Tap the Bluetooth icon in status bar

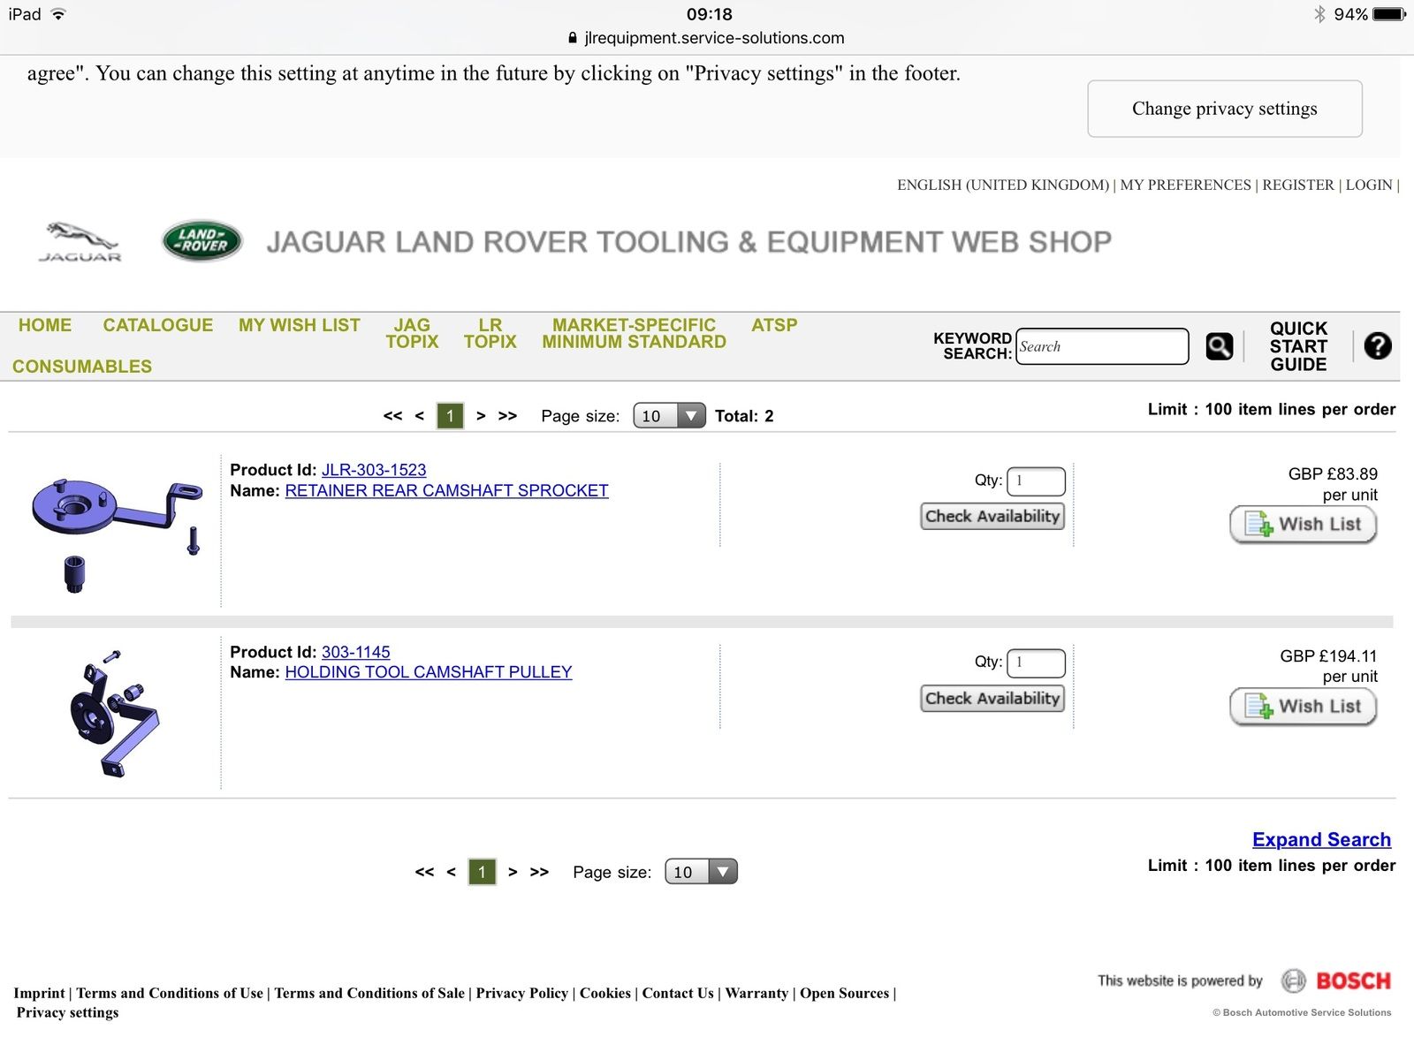[x=1319, y=14]
